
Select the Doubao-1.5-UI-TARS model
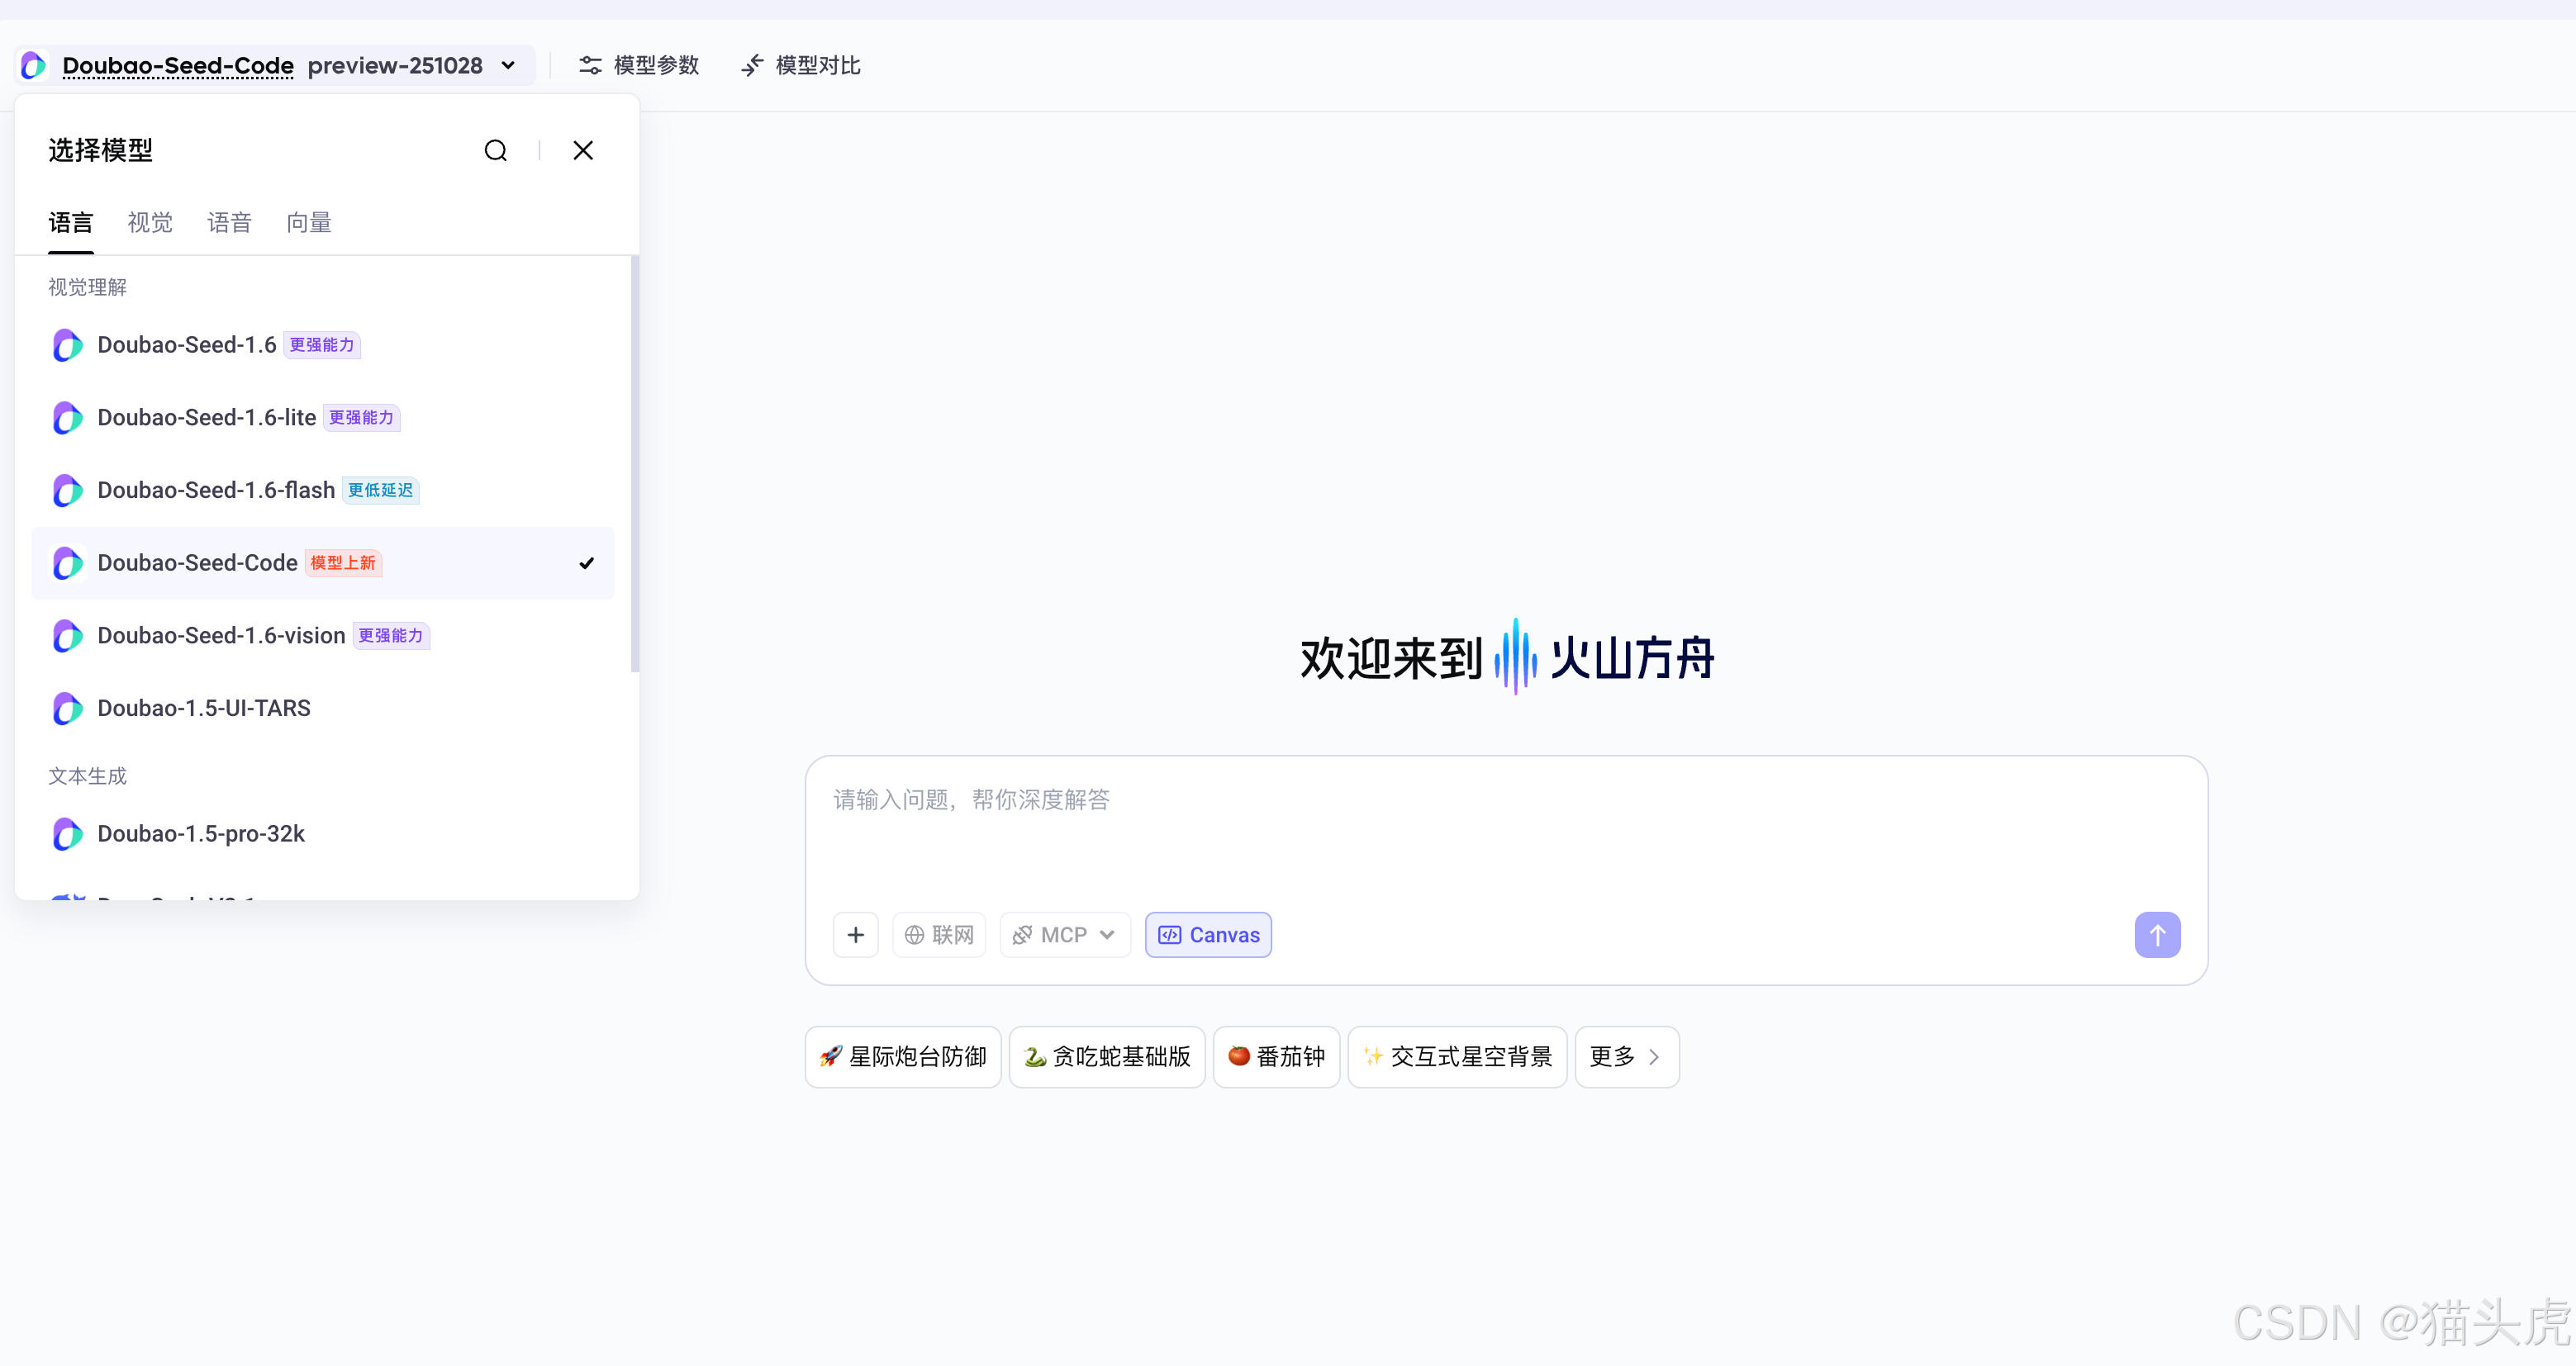click(203, 708)
